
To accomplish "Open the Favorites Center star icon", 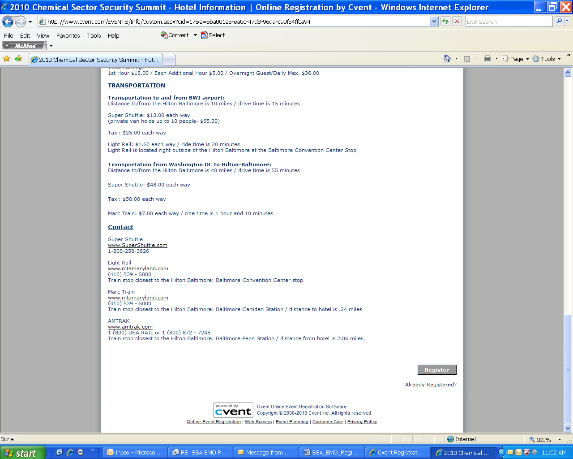I will [x=7, y=59].
